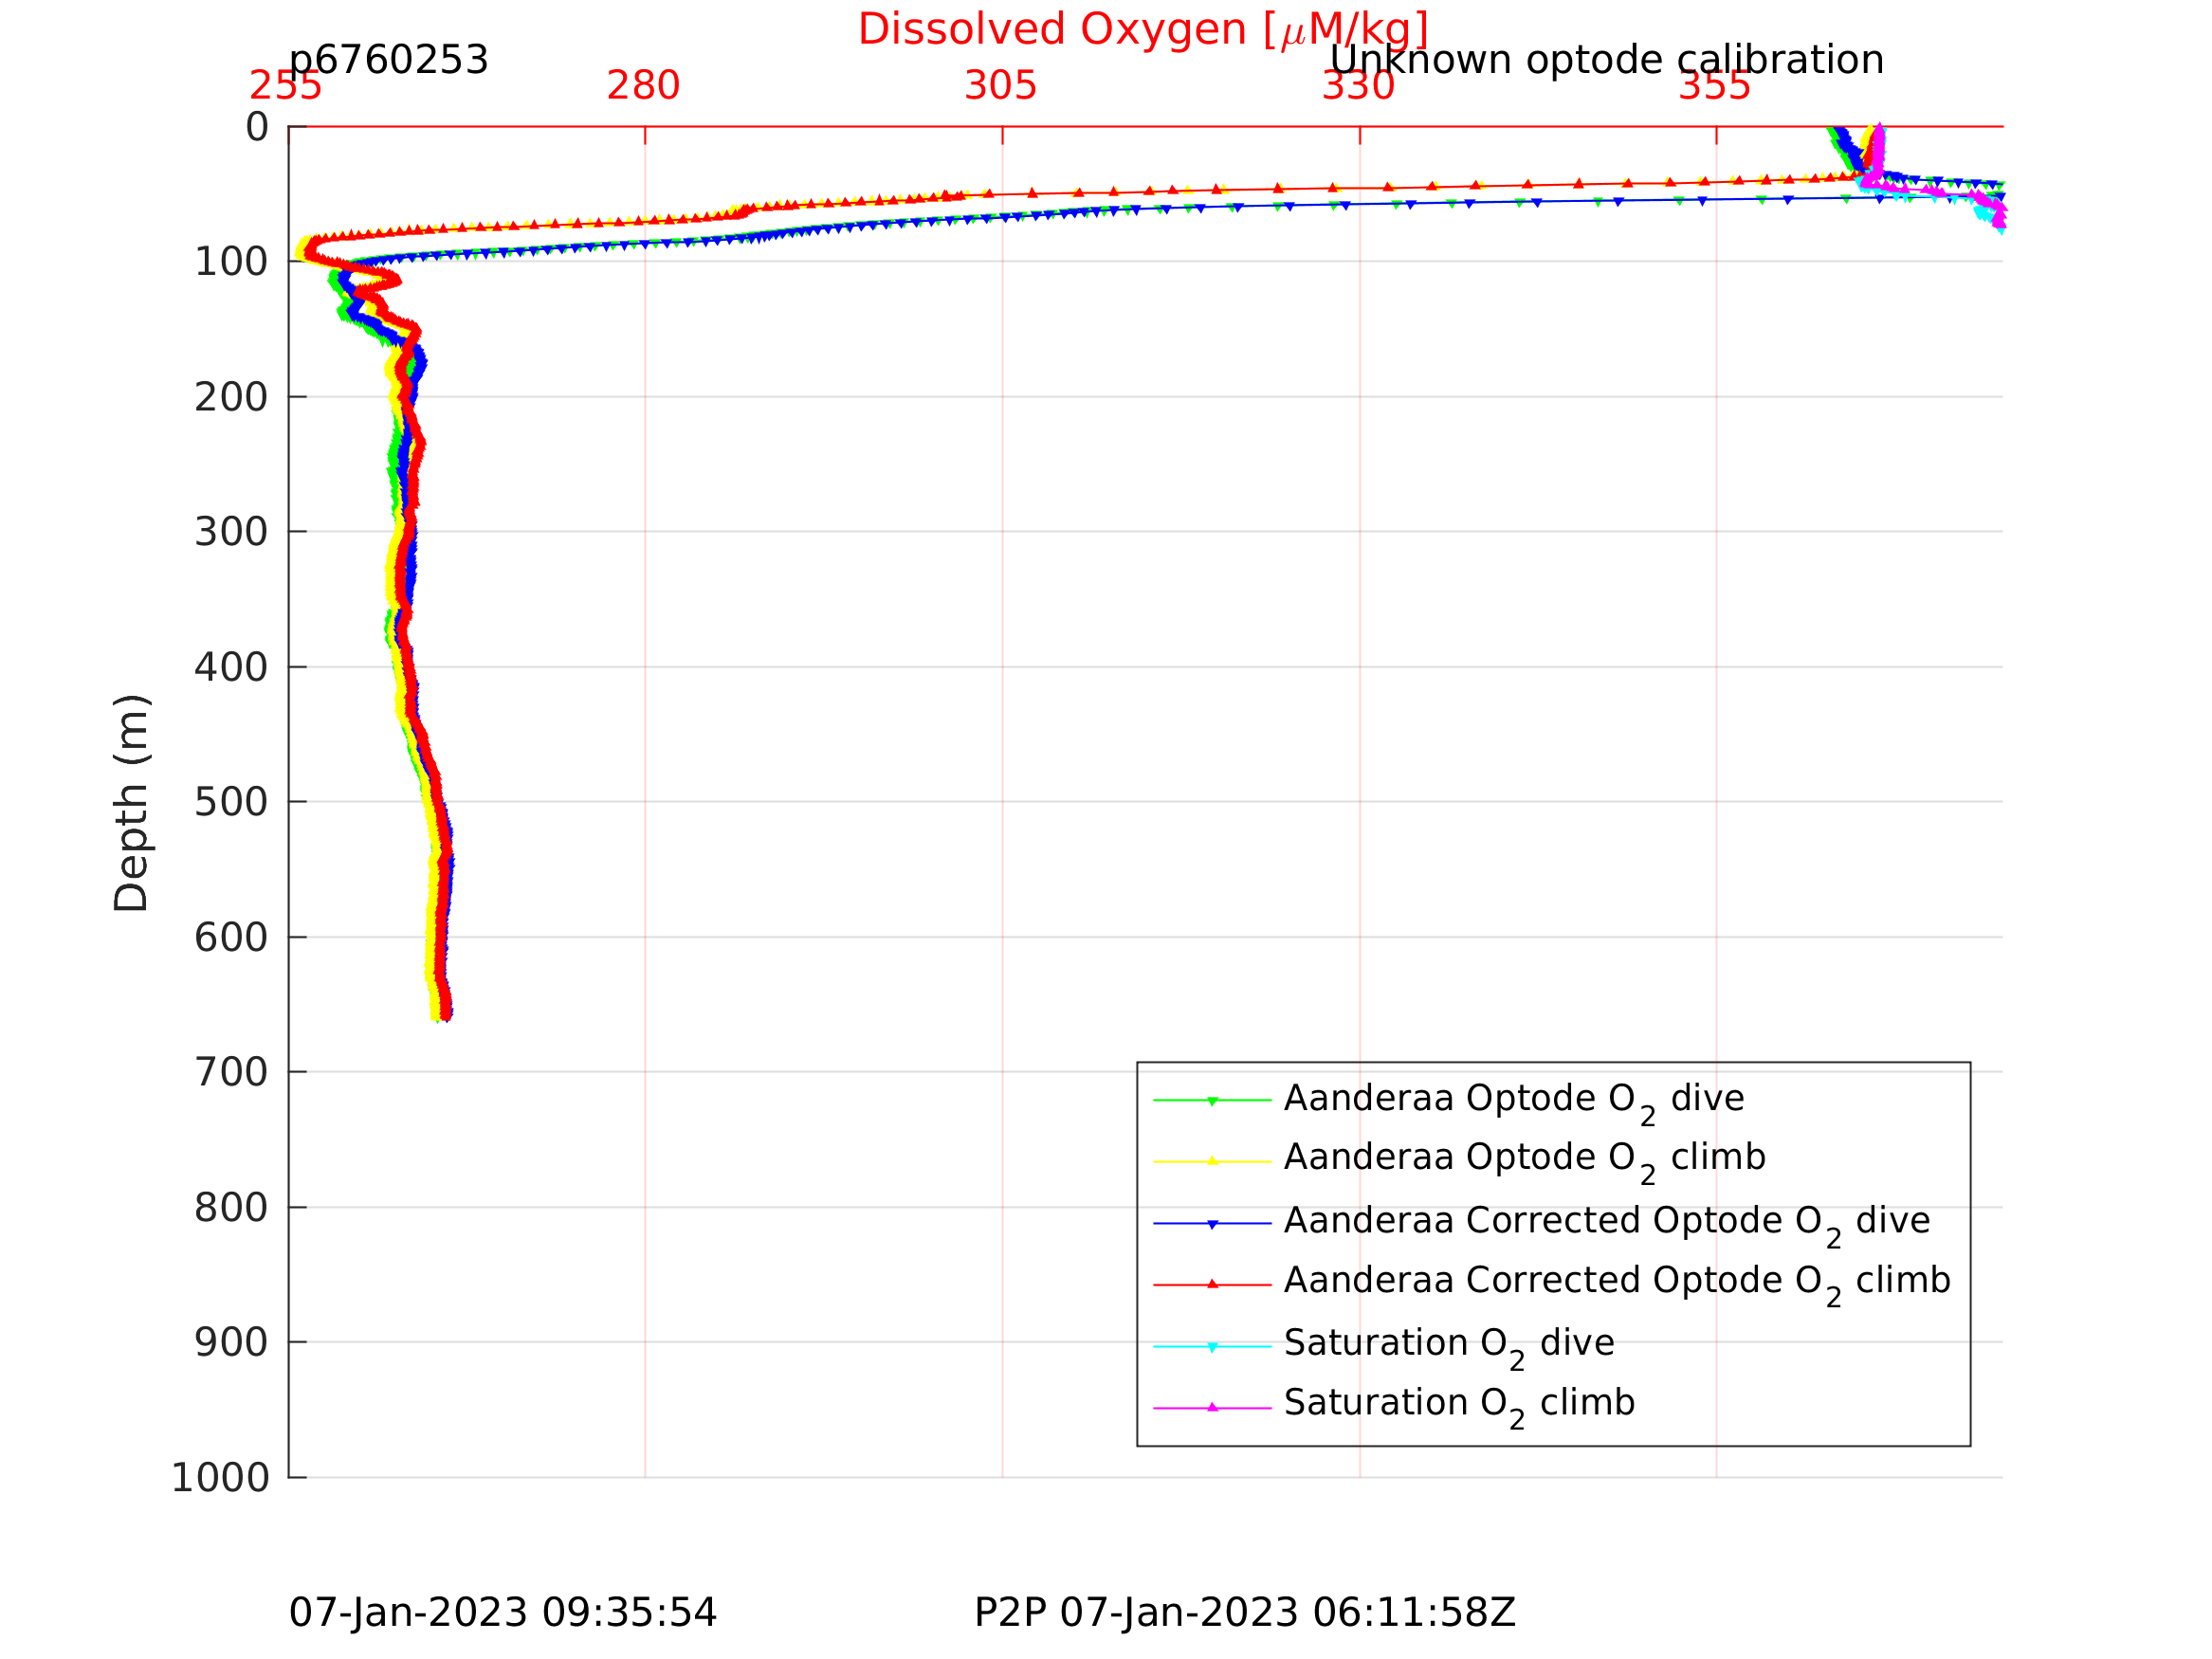Click the red line marker in legend

click(1212, 1285)
